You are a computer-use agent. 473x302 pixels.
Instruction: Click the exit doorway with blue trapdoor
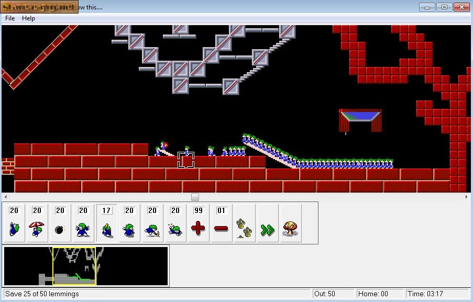coord(360,120)
